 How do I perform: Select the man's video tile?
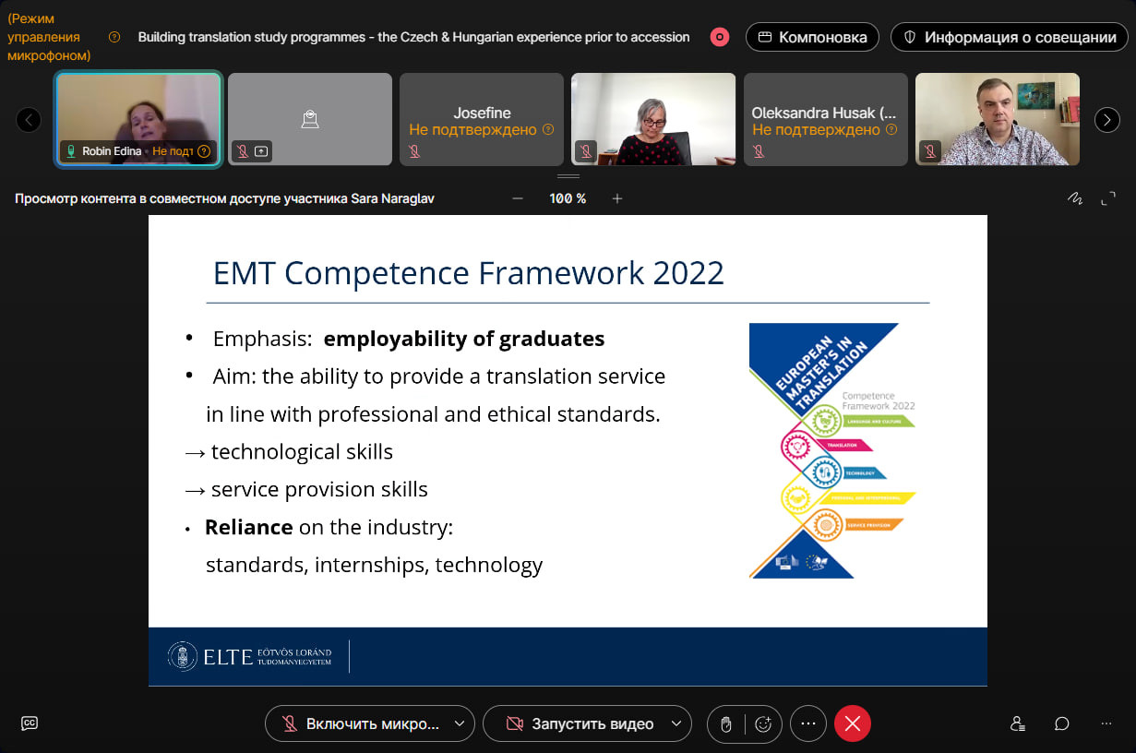pyautogui.click(x=998, y=119)
